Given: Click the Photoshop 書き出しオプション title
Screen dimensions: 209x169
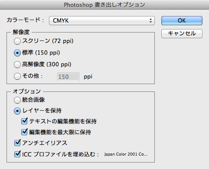Looking at the screenshot, I should point(104,5).
